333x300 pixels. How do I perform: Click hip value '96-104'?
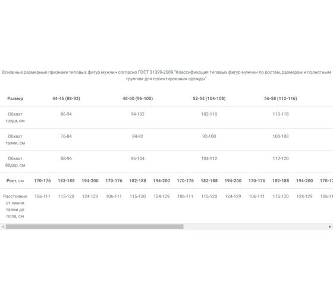[x=137, y=158]
